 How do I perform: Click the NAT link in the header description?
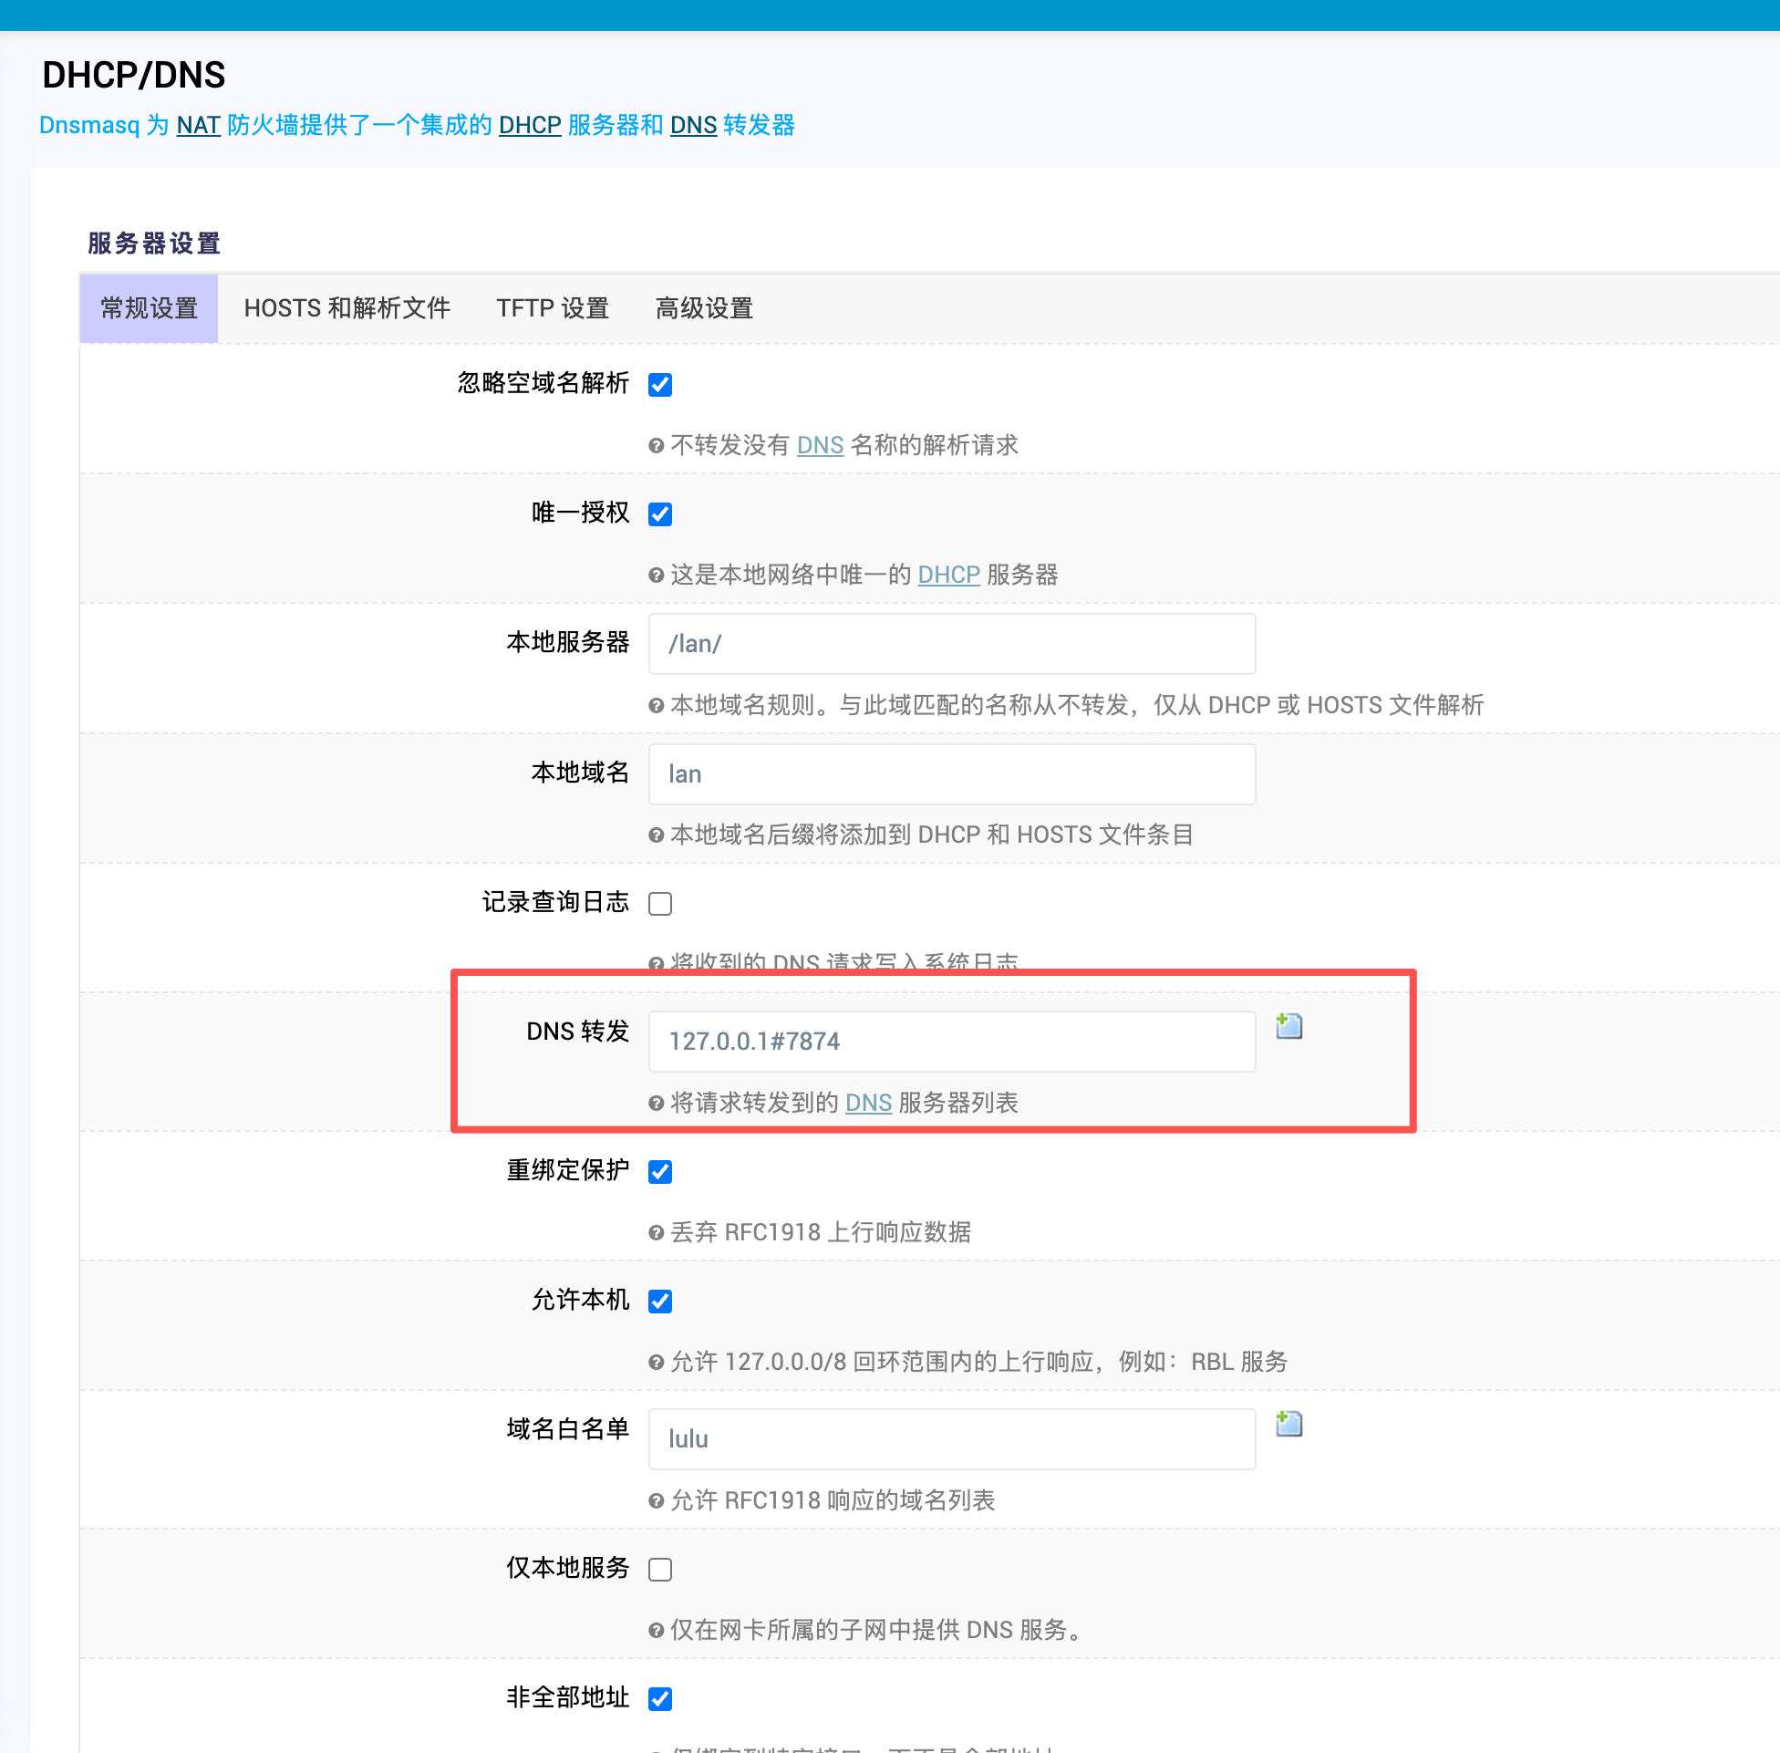pos(198,125)
